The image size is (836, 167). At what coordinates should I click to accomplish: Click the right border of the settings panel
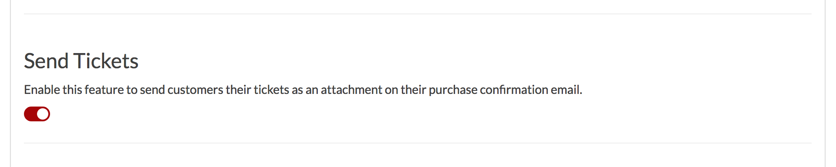[825, 83]
